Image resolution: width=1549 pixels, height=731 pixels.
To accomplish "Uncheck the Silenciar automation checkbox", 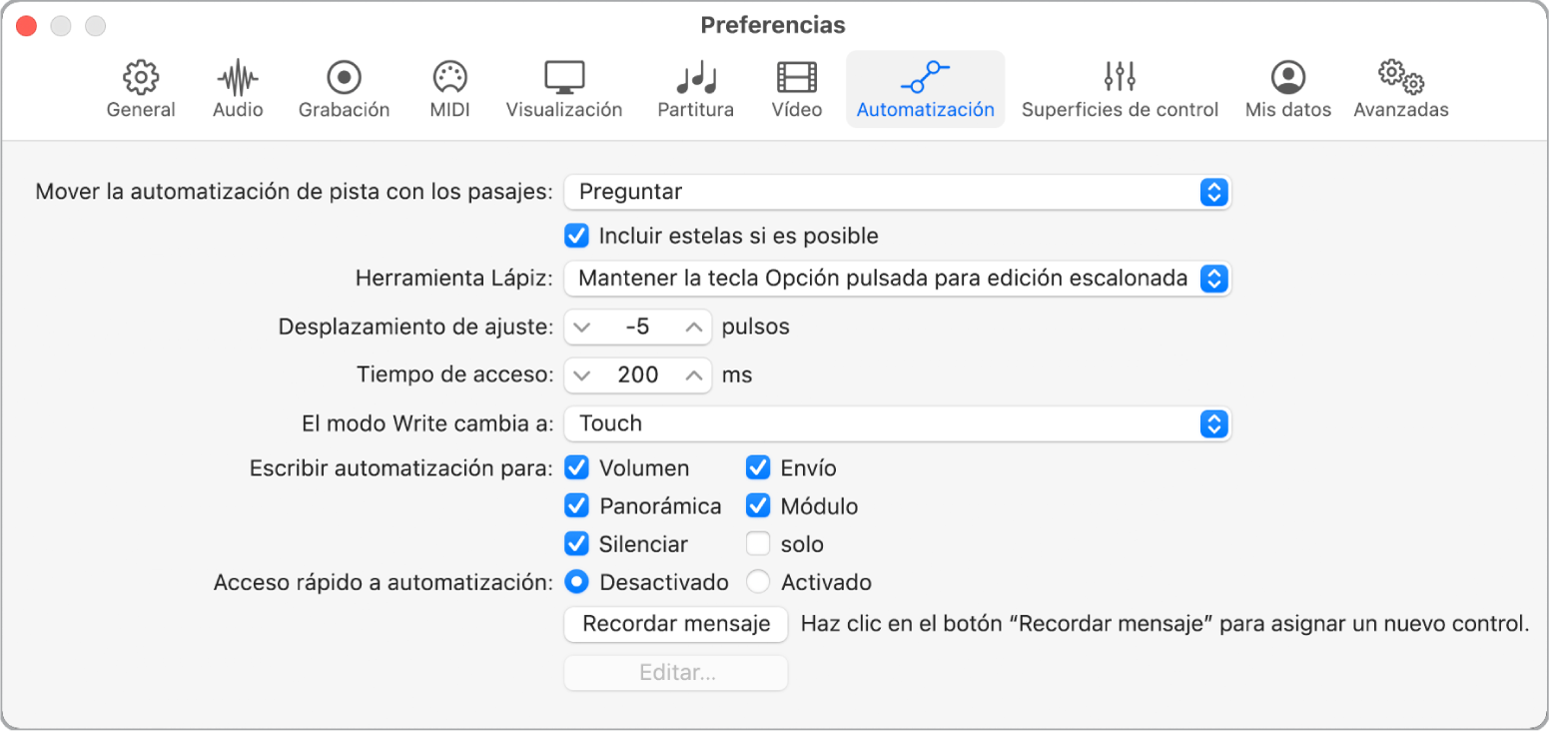I will pyautogui.click(x=576, y=544).
